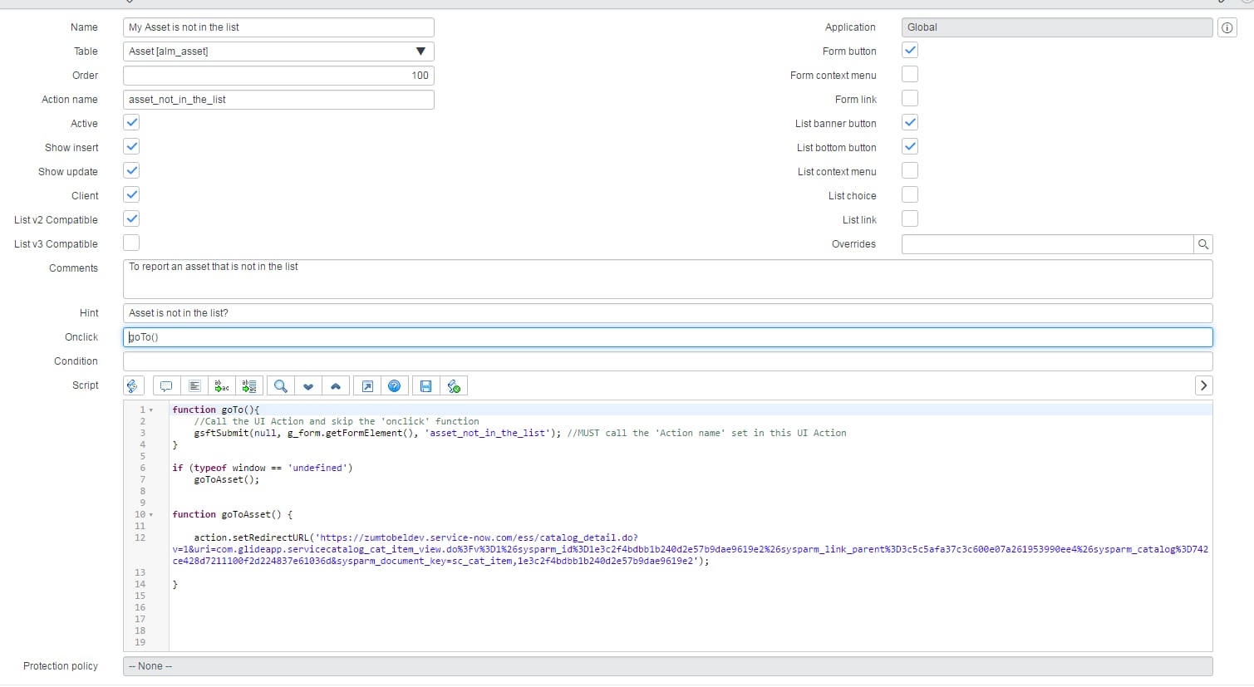Image resolution: width=1254 pixels, height=687 pixels.
Task: Uncheck the Form button option
Action: tap(909, 50)
